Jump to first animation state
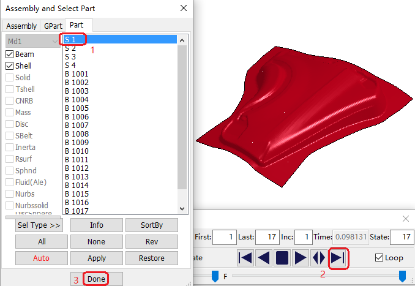Screen dimensions: 415x286 [245, 258]
